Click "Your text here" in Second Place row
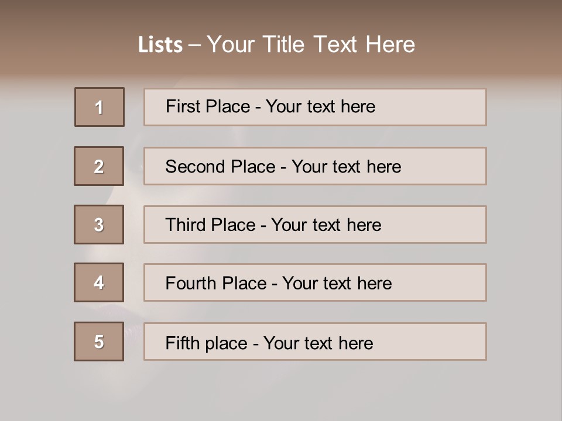 (x=346, y=167)
